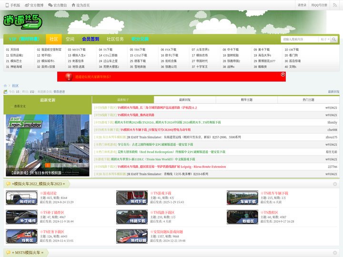Select slide 1 in image carousel

tap(48, 165)
